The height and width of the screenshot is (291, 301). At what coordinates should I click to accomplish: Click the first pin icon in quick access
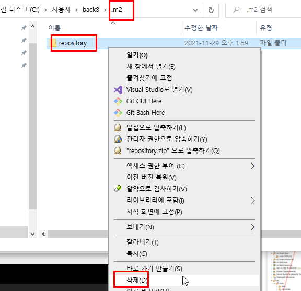tap(24, 28)
